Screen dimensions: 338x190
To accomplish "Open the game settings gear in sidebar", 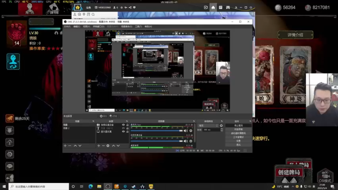I will tap(10, 154).
